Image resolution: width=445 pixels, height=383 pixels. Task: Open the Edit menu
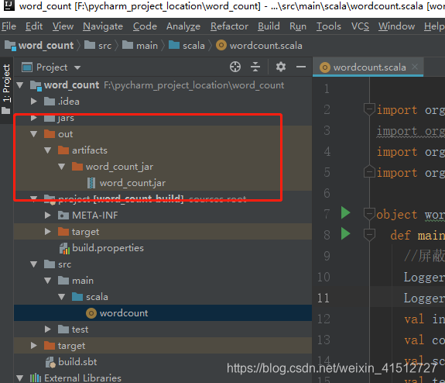pyautogui.click(x=34, y=26)
